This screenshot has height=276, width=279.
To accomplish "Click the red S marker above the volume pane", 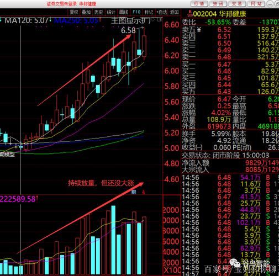I will 144,193.
